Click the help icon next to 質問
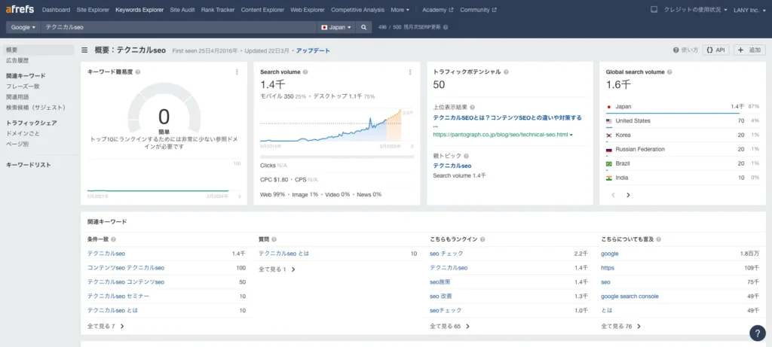 pos(274,239)
